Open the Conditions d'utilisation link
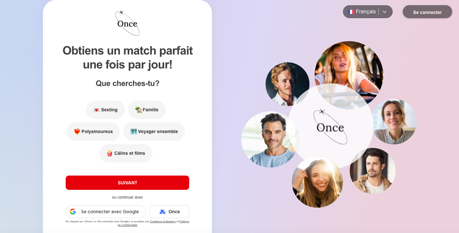459x233 pixels. click(x=163, y=221)
